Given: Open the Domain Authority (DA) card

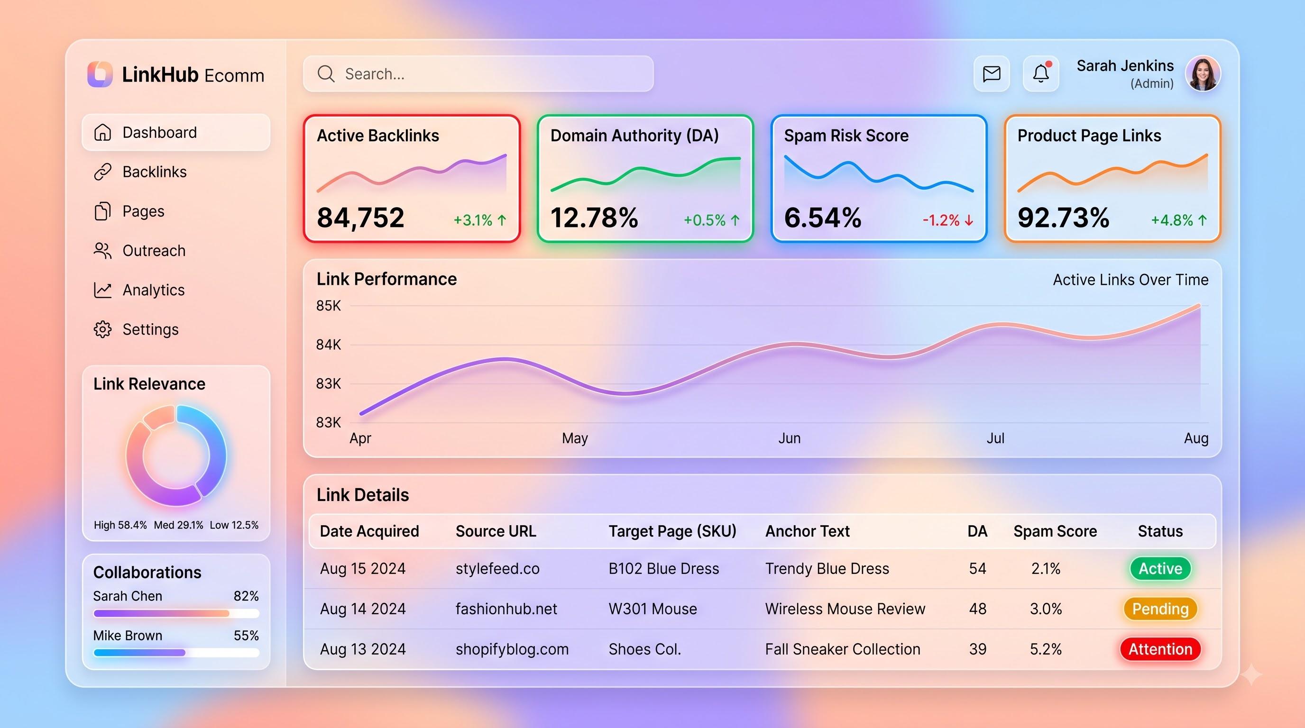Looking at the screenshot, I should coord(645,179).
